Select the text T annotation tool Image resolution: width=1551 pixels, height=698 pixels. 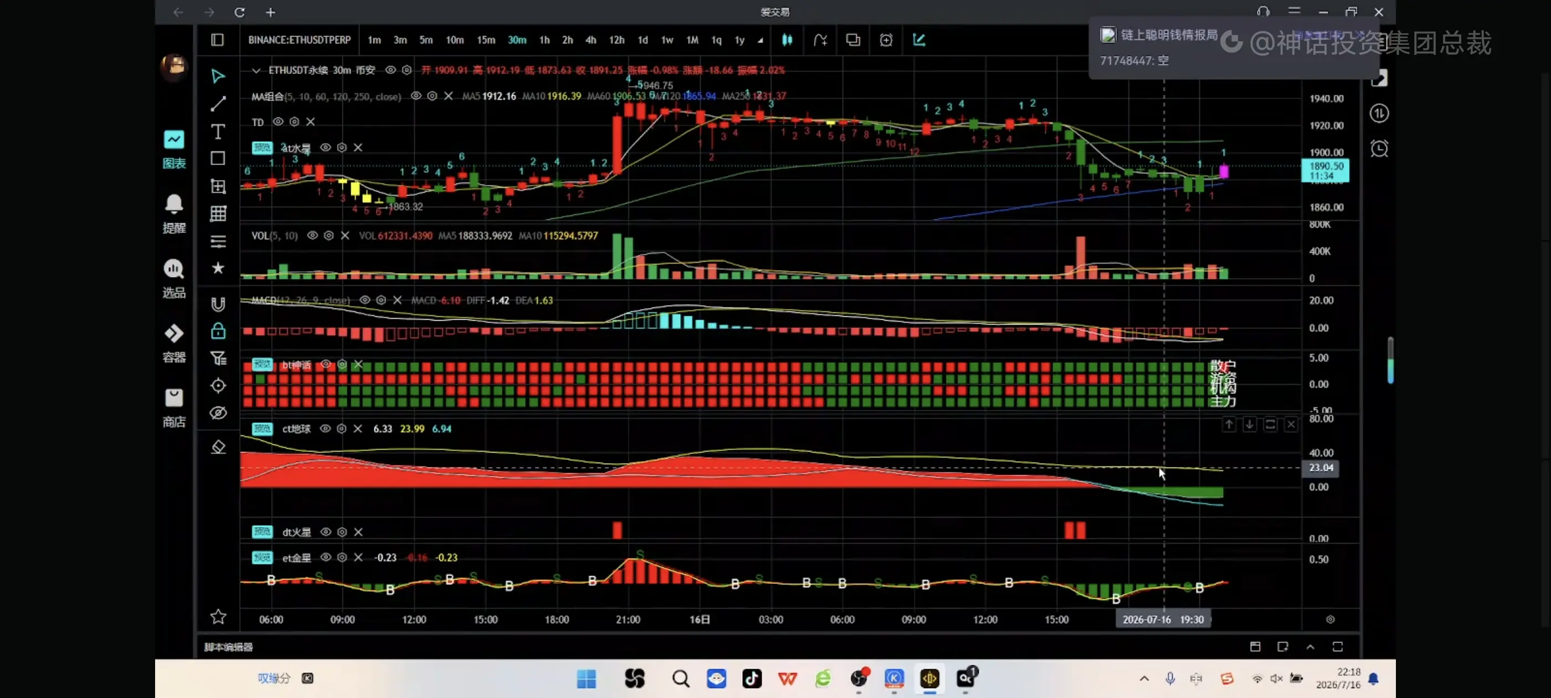(x=218, y=131)
